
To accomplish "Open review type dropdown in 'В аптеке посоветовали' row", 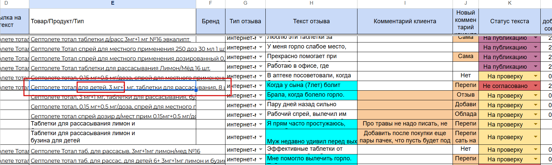I will click(261, 76).
